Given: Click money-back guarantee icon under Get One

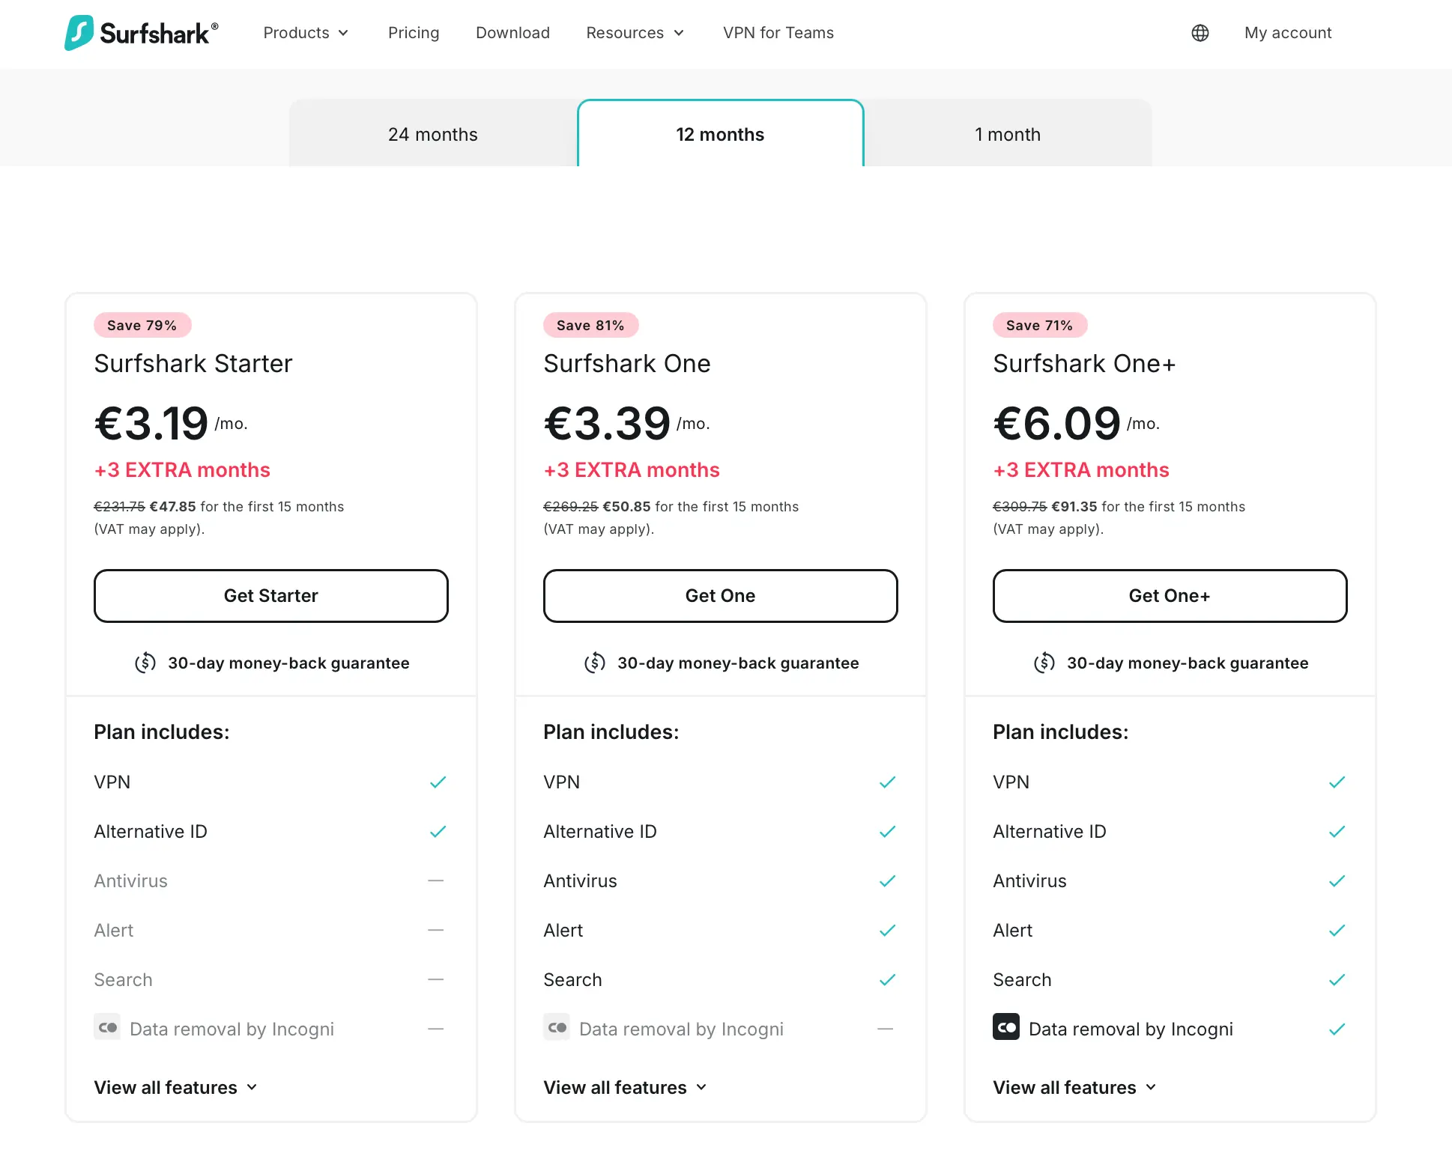Looking at the screenshot, I should [x=595, y=663].
